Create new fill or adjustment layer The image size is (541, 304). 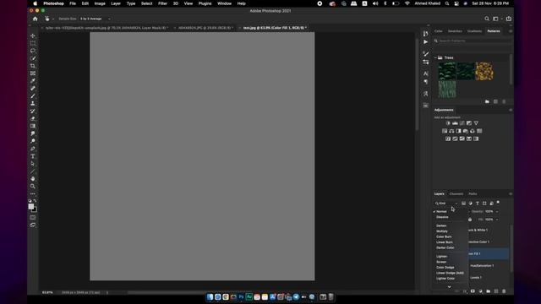[481, 291]
